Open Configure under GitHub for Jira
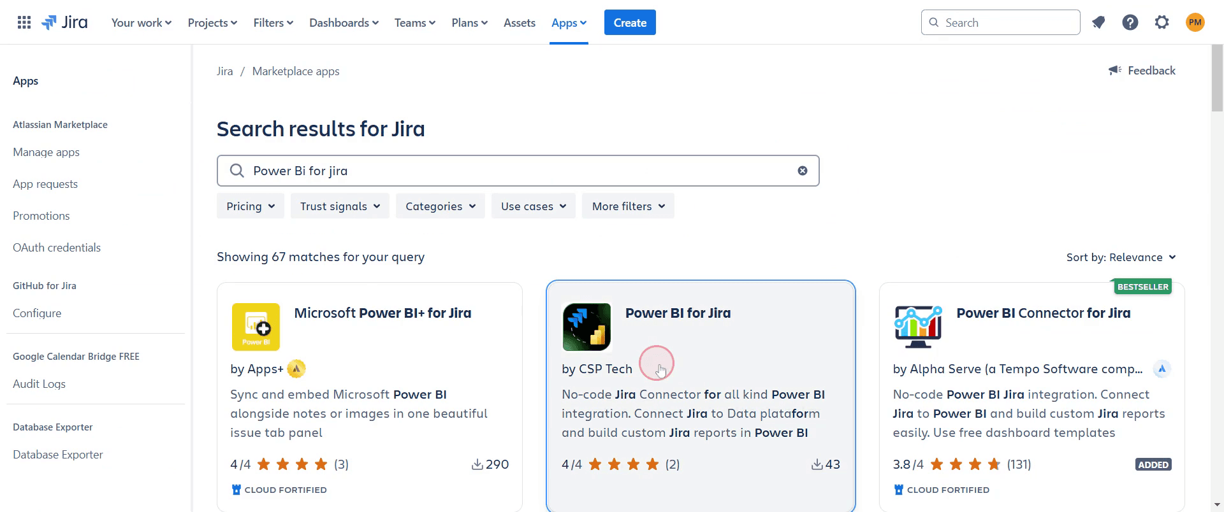This screenshot has width=1224, height=512. click(x=37, y=313)
